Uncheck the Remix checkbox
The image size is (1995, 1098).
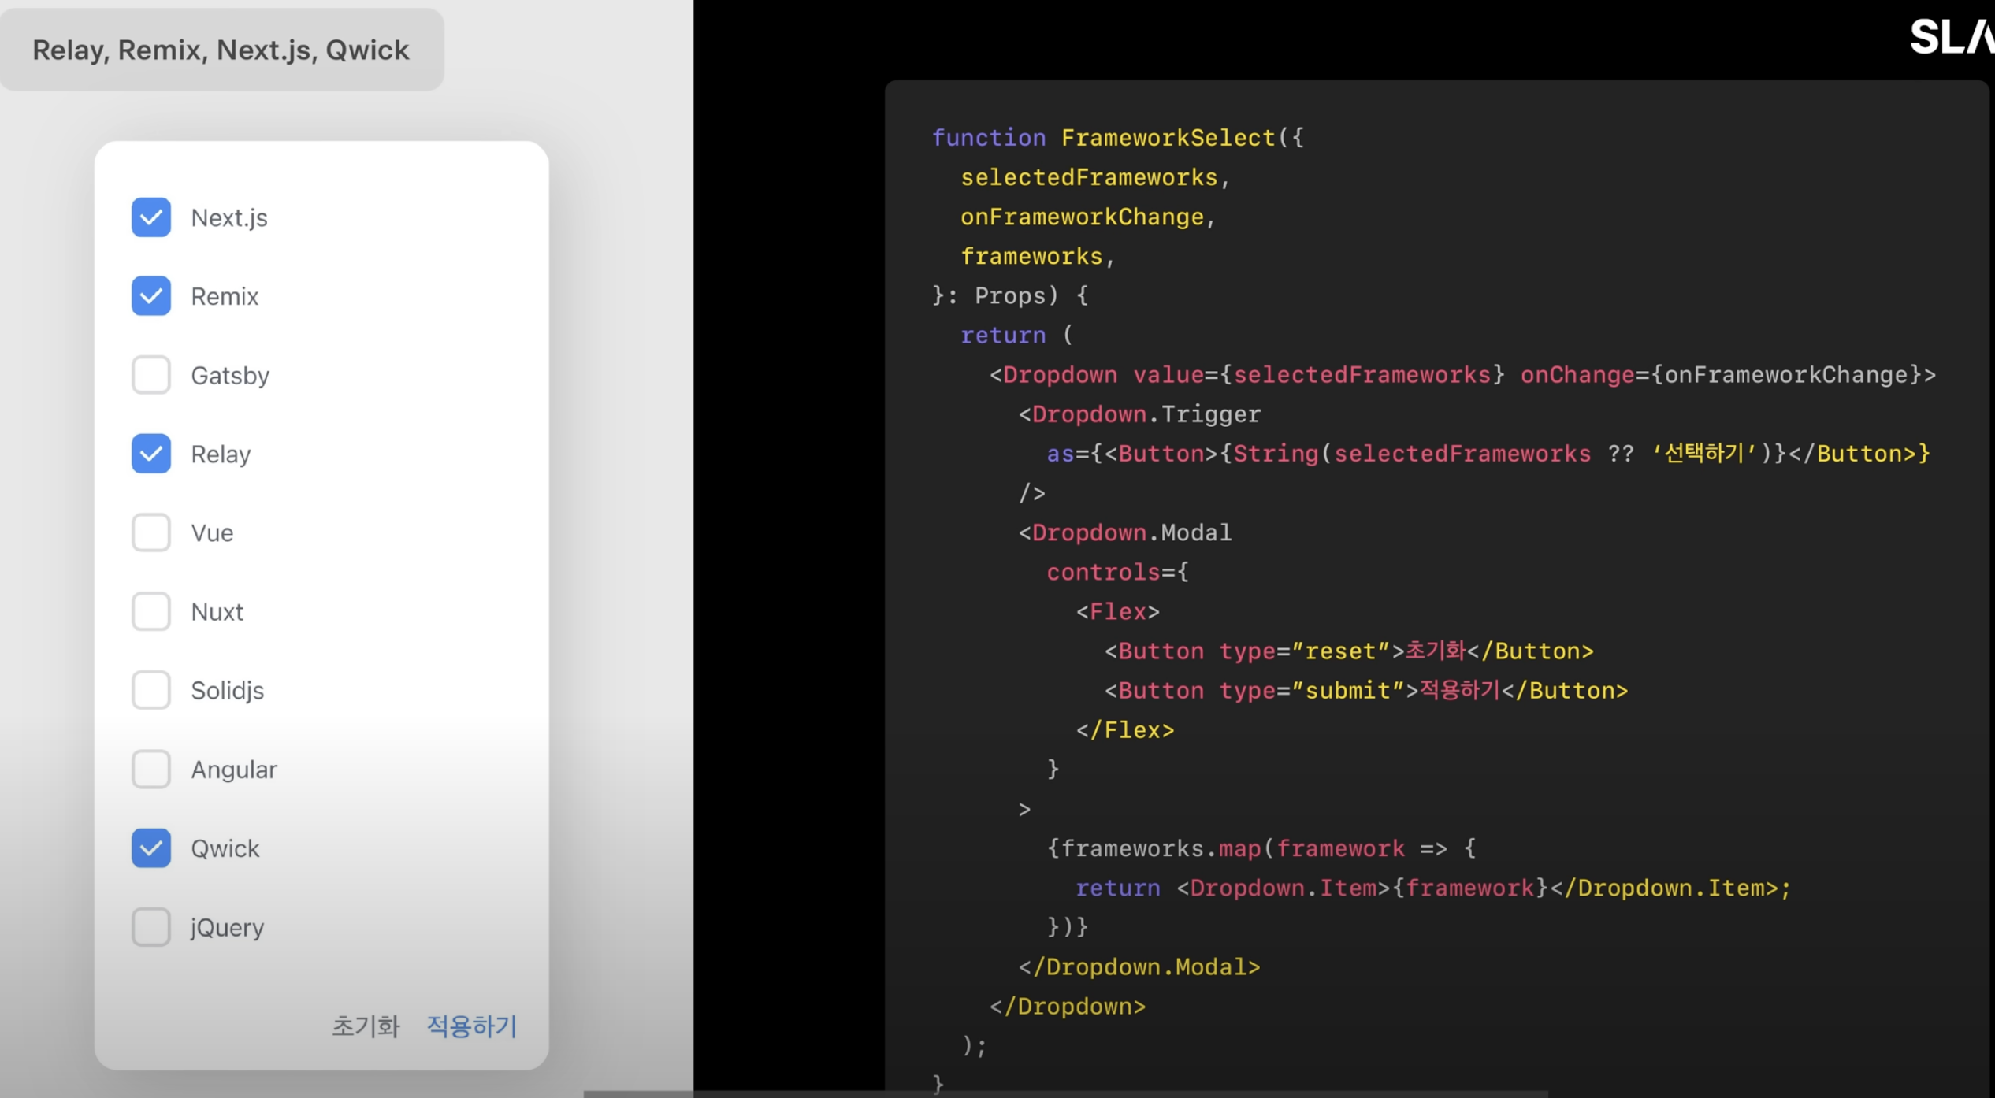coord(151,296)
